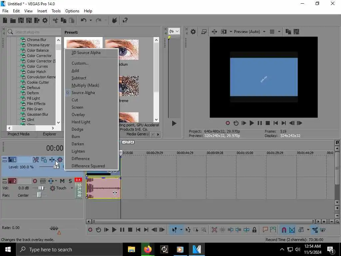Switch to the Explorer tab
341x256 pixels.
[49, 134]
